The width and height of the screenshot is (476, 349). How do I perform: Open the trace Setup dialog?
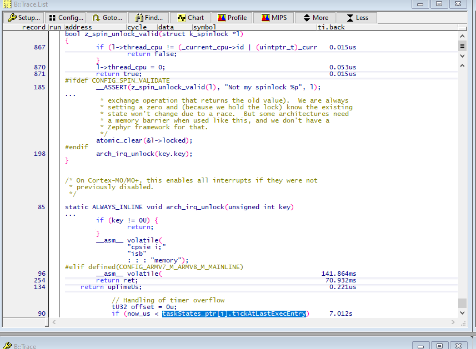click(23, 17)
